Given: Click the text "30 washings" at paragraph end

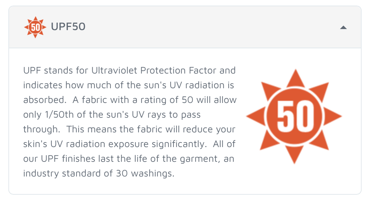Looking at the screenshot, I should 145,173.
